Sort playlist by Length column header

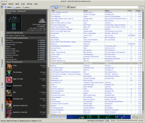139,11
